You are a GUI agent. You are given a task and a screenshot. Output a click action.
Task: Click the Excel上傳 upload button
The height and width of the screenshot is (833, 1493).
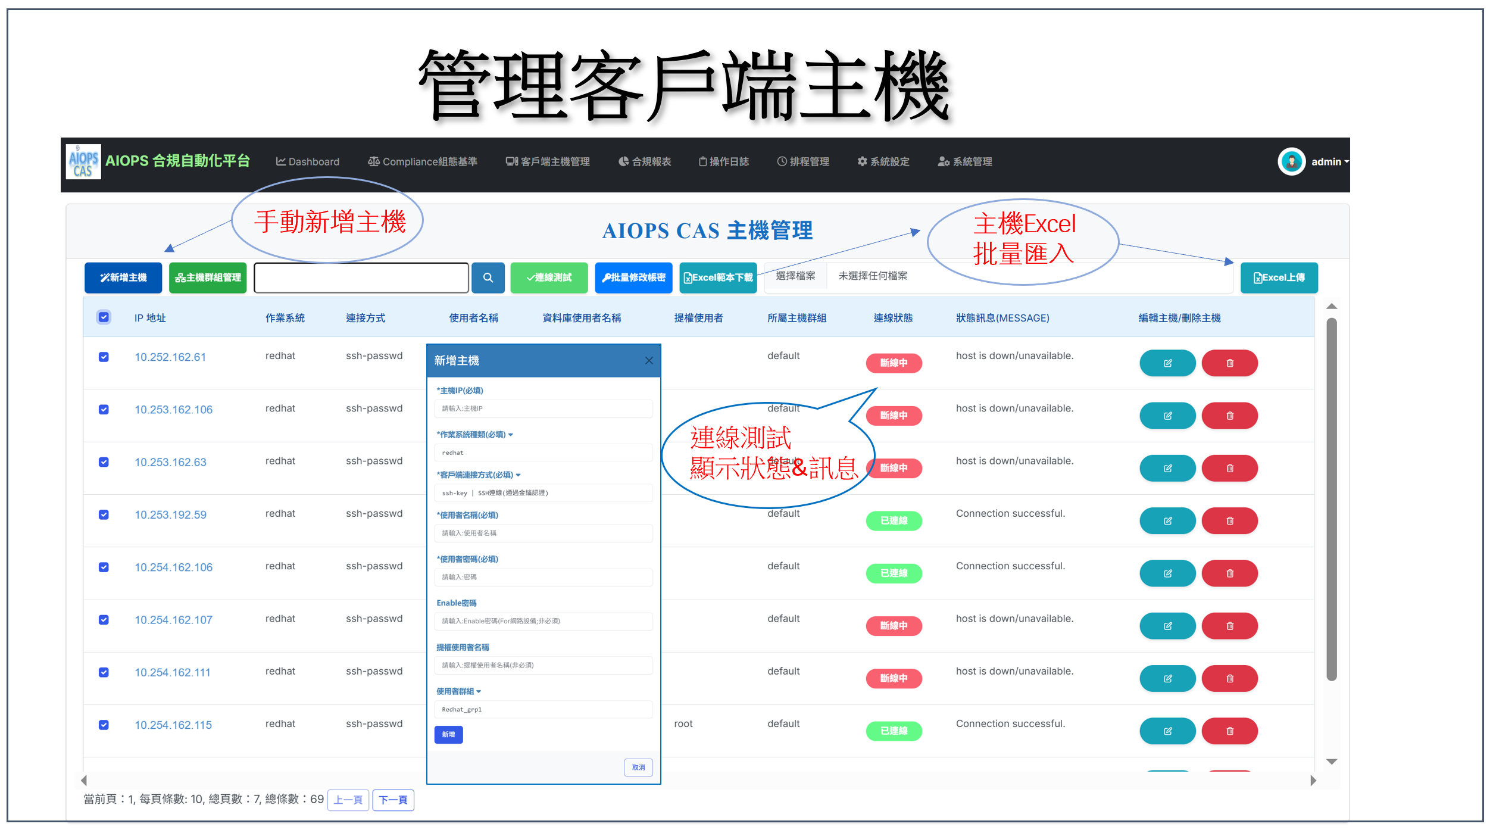1279,277
